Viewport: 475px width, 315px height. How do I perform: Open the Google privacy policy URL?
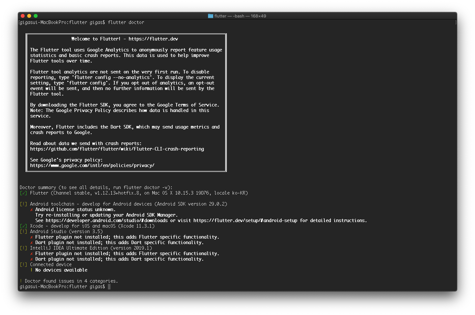tap(92, 165)
